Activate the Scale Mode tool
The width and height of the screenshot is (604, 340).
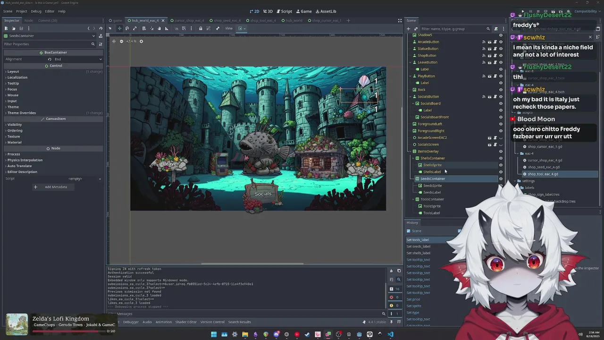134,28
